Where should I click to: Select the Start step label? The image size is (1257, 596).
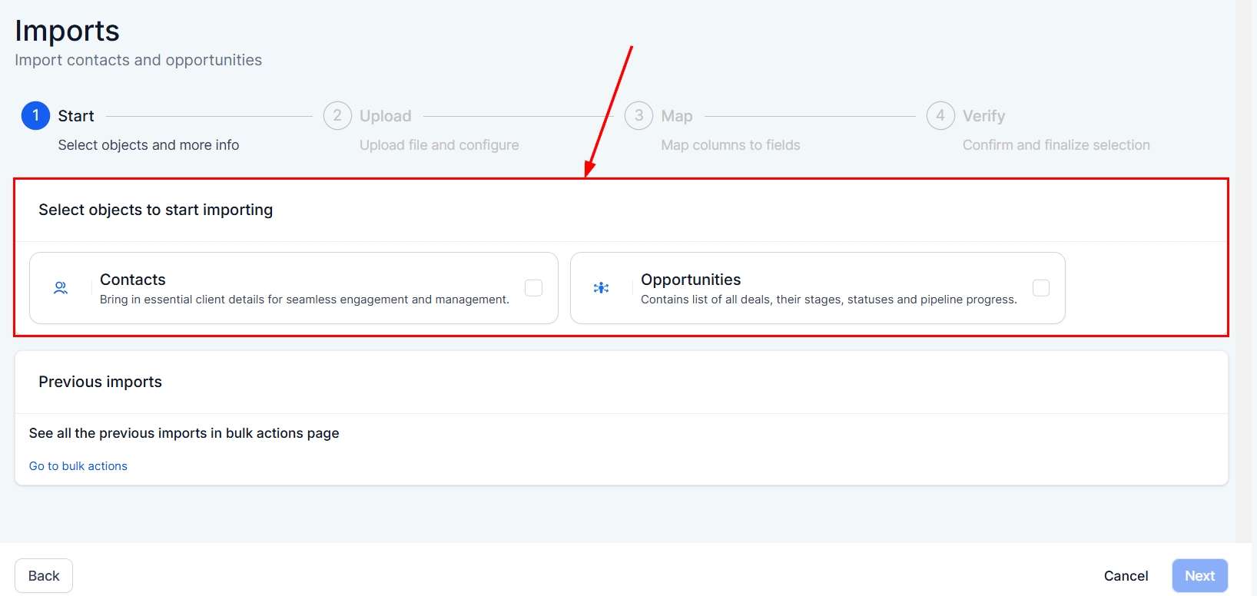[x=76, y=116]
